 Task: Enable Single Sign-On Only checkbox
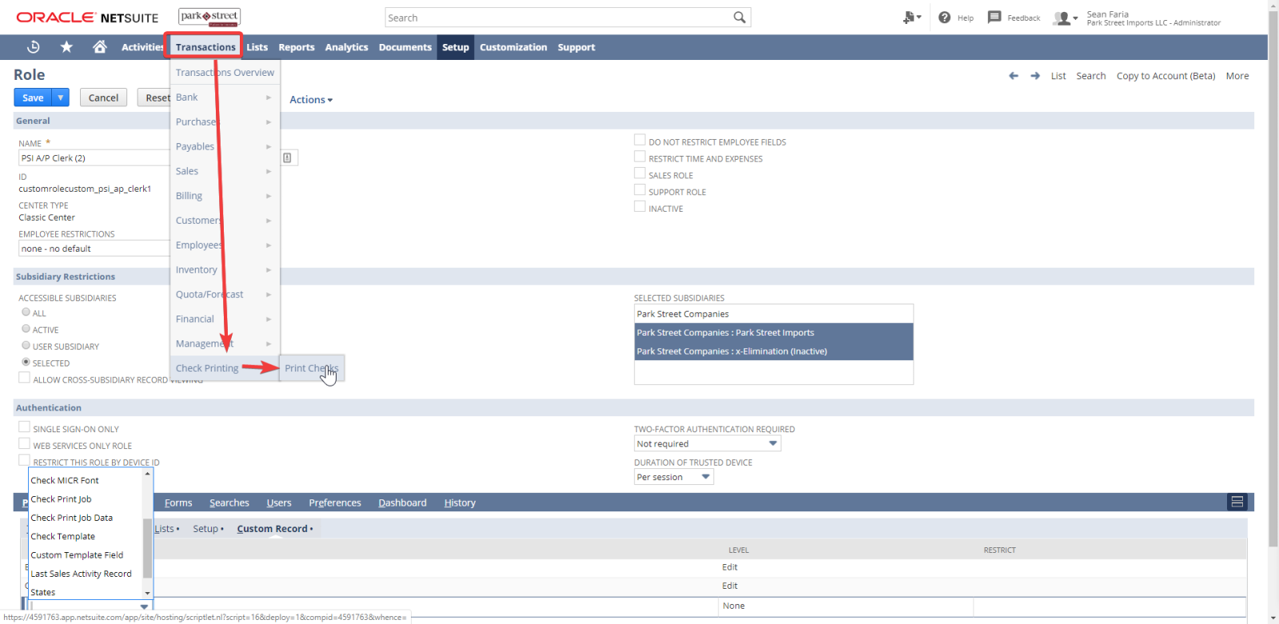(24, 427)
